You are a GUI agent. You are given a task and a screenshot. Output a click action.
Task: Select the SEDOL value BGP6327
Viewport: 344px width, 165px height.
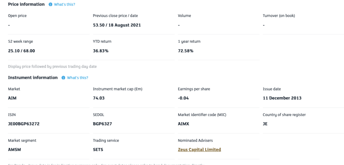(x=102, y=124)
